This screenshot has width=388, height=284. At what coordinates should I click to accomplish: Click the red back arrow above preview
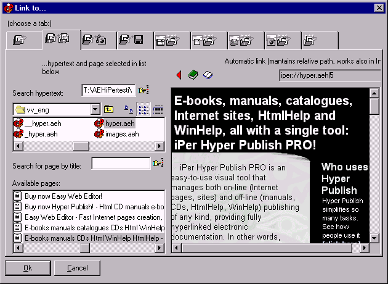pos(179,75)
